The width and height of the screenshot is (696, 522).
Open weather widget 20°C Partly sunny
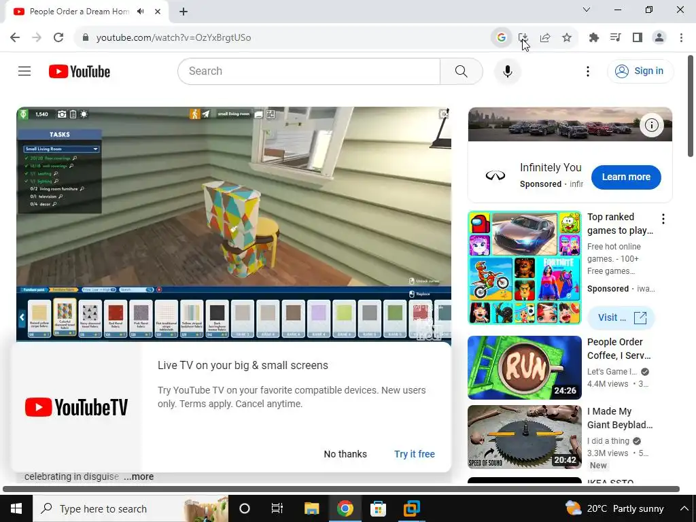point(614,508)
